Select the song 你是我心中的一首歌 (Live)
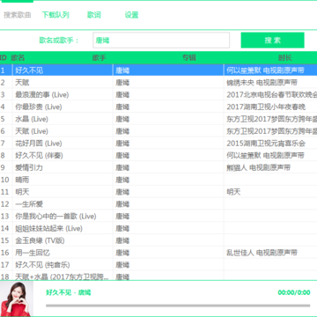 click(x=55, y=217)
